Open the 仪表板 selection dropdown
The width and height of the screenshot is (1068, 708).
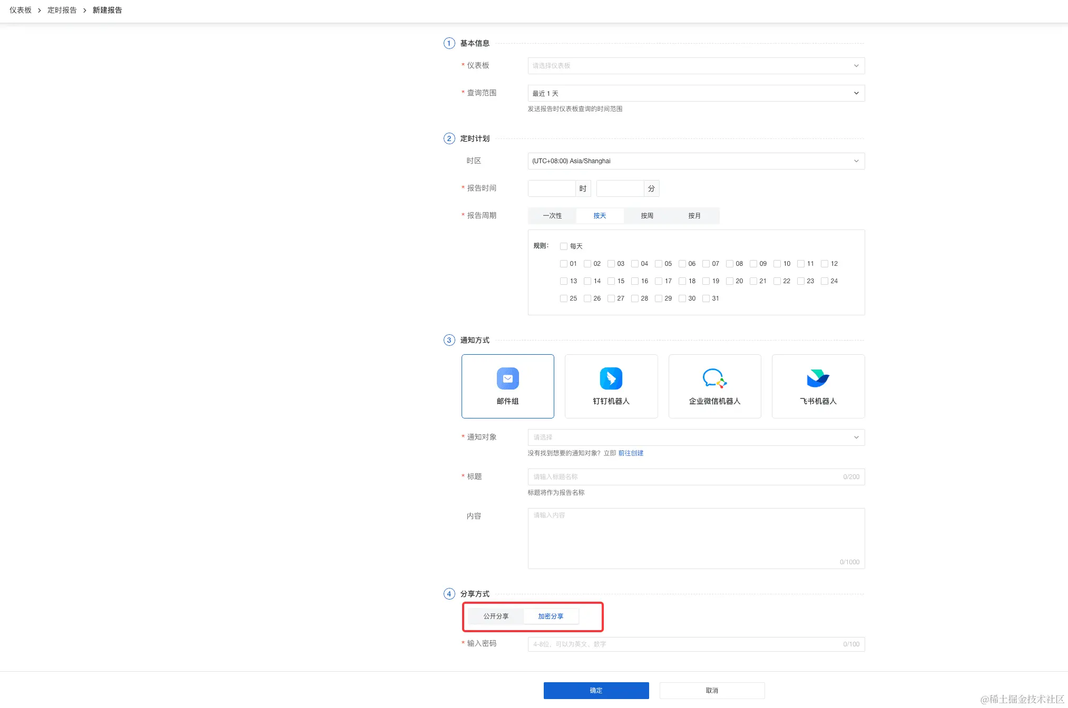point(695,66)
